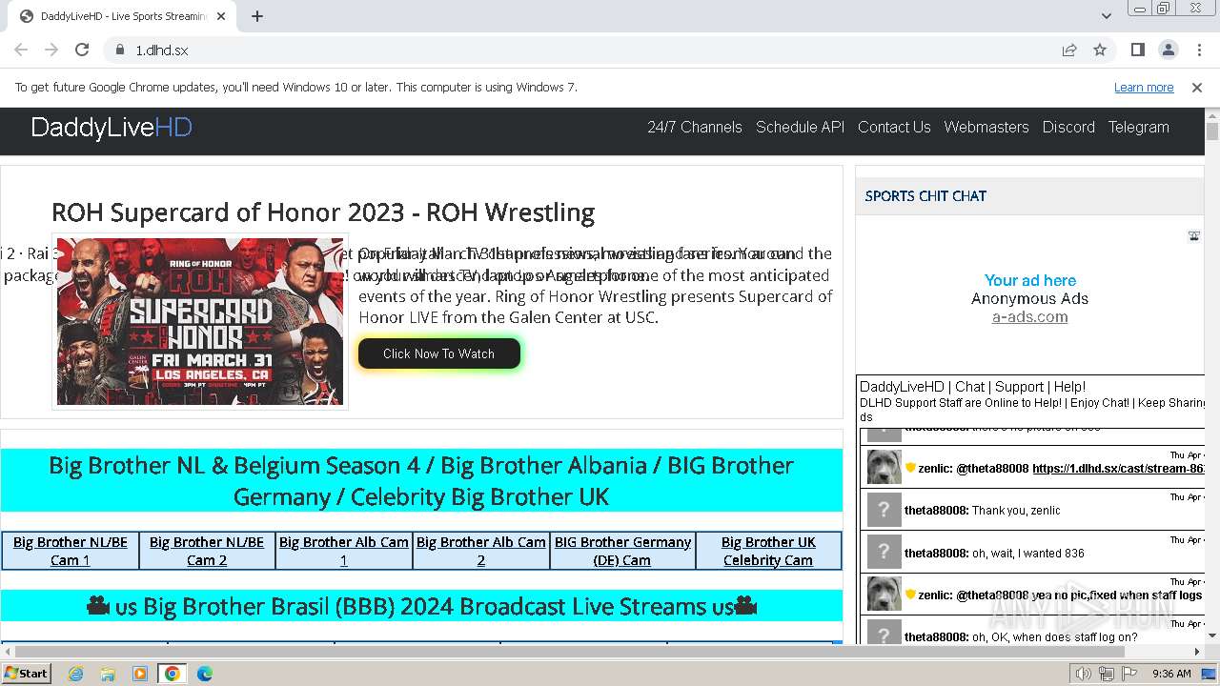Click zenlic's avatar in first chat message
The height and width of the screenshot is (686, 1220).
coord(884,467)
